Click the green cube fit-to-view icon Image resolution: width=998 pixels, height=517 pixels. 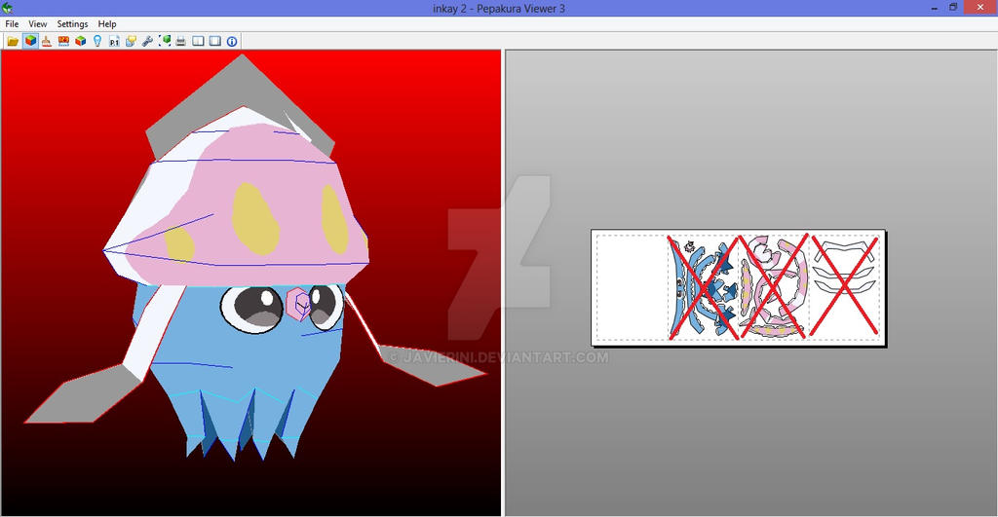[164, 41]
